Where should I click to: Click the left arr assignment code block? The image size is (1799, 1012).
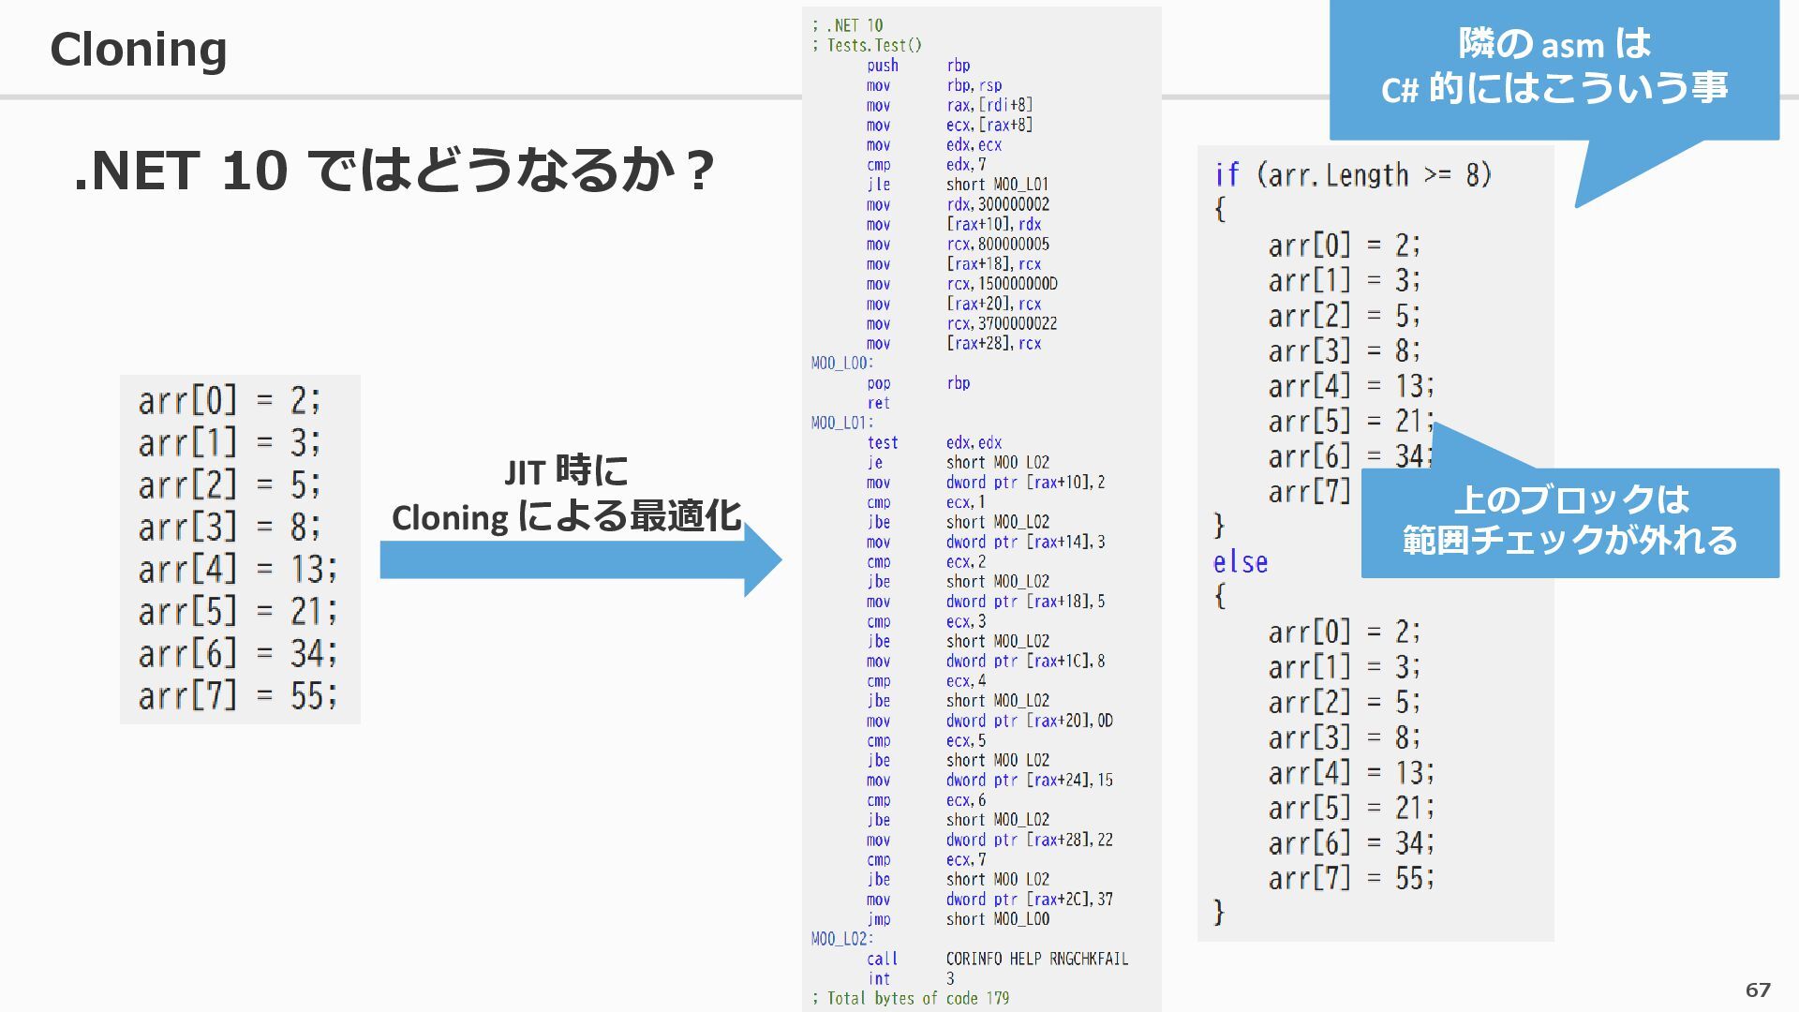(240, 549)
